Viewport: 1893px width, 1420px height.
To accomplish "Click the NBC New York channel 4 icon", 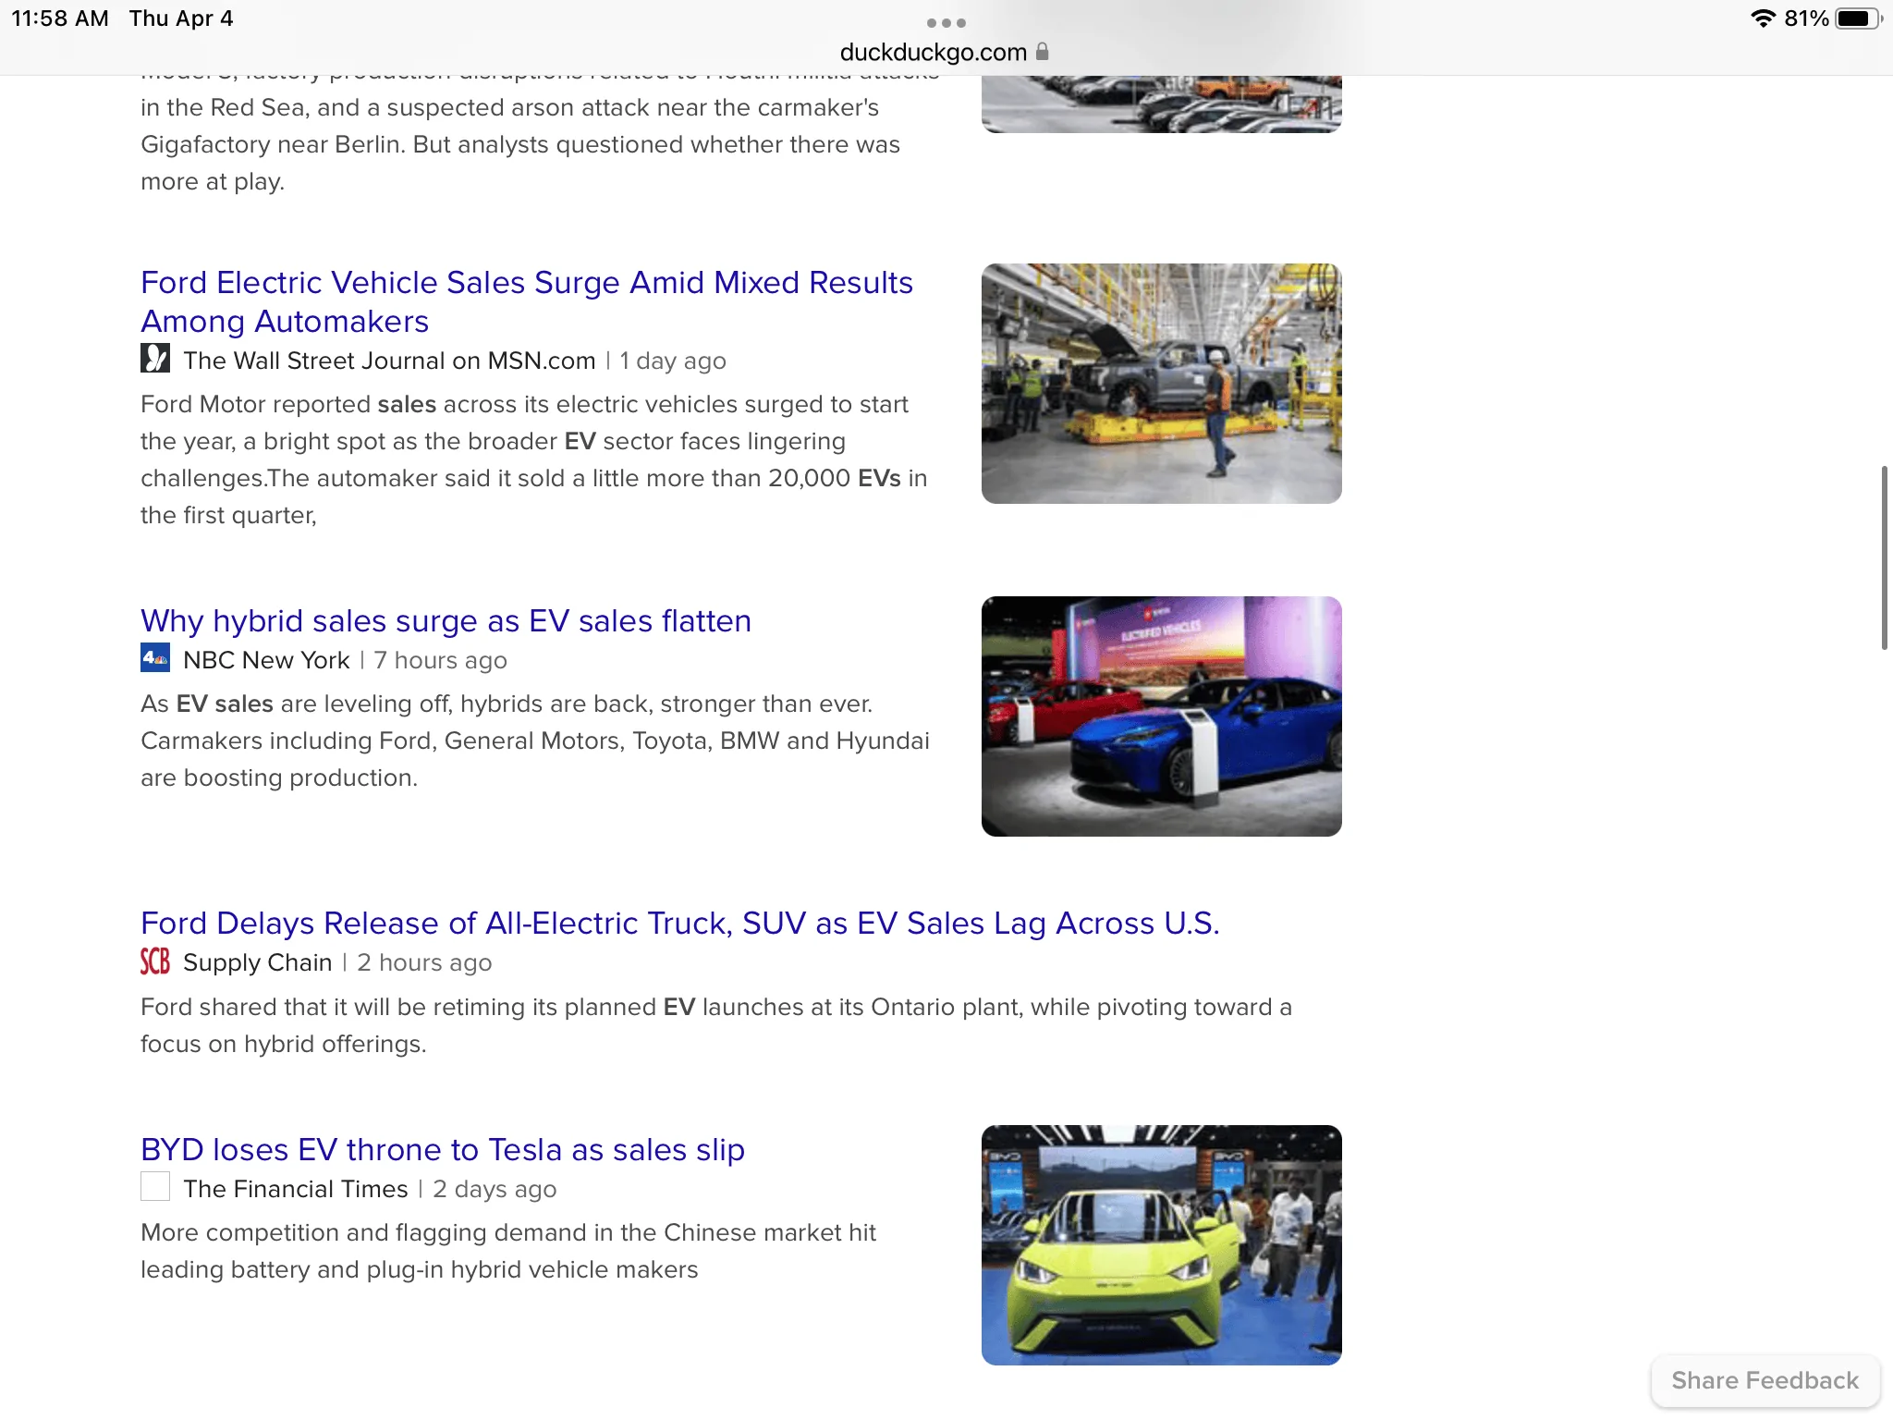I will 155,658.
